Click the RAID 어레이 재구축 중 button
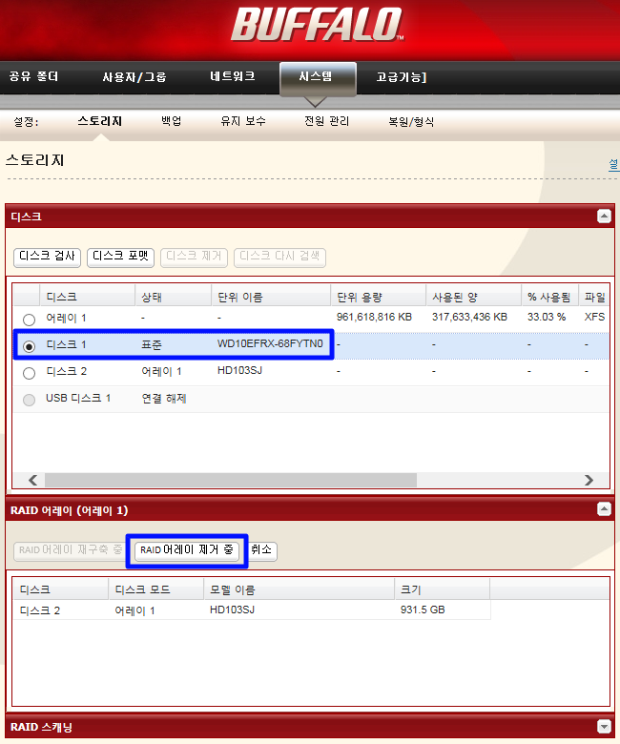 click(x=71, y=551)
